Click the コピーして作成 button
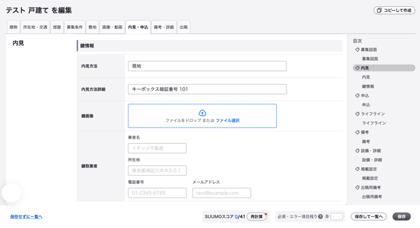Image resolution: width=420 pixels, height=228 pixels. coord(394,11)
